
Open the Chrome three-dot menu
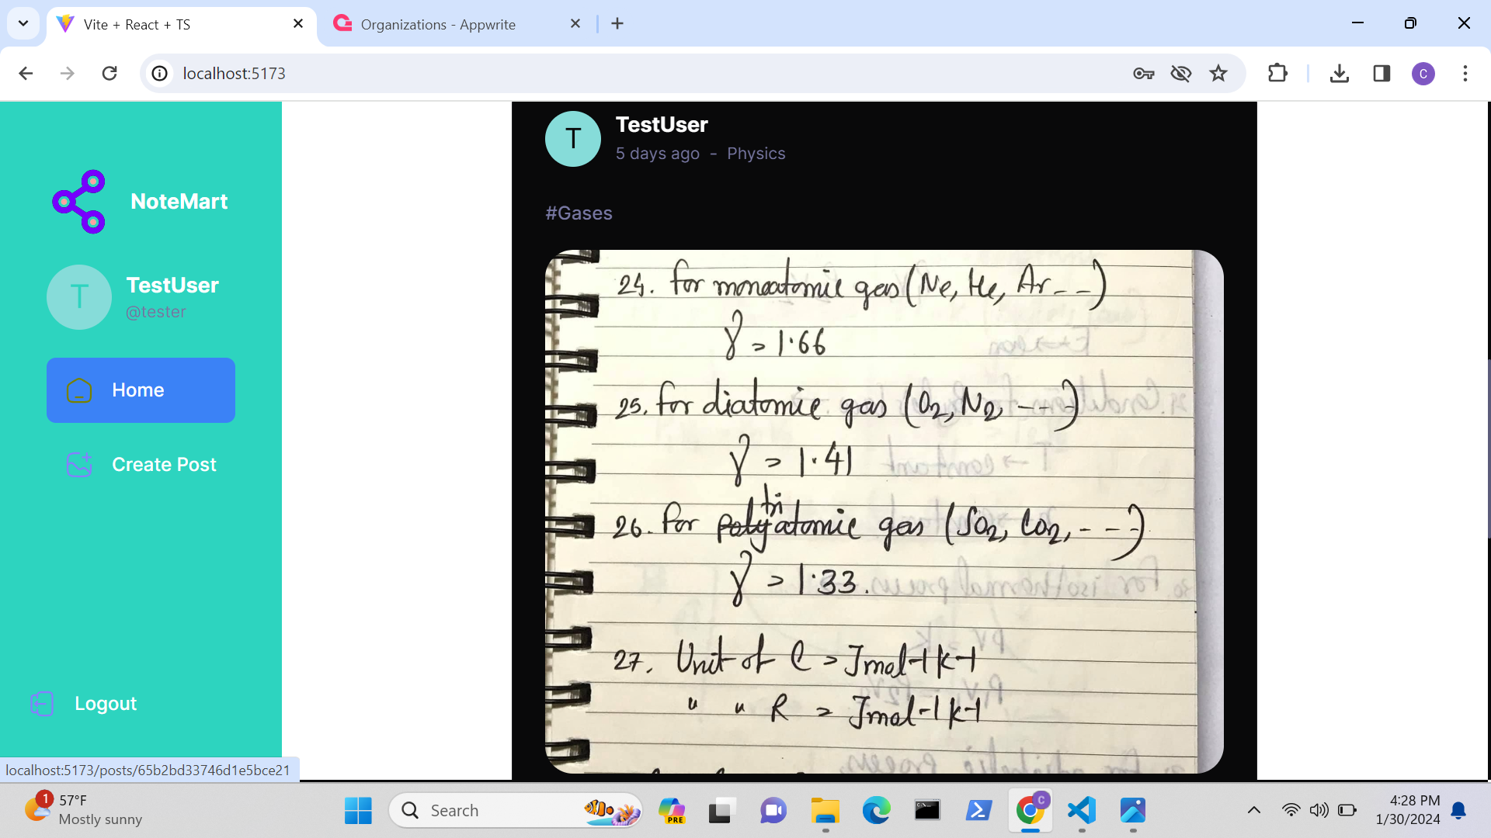(x=1465, y=74)
